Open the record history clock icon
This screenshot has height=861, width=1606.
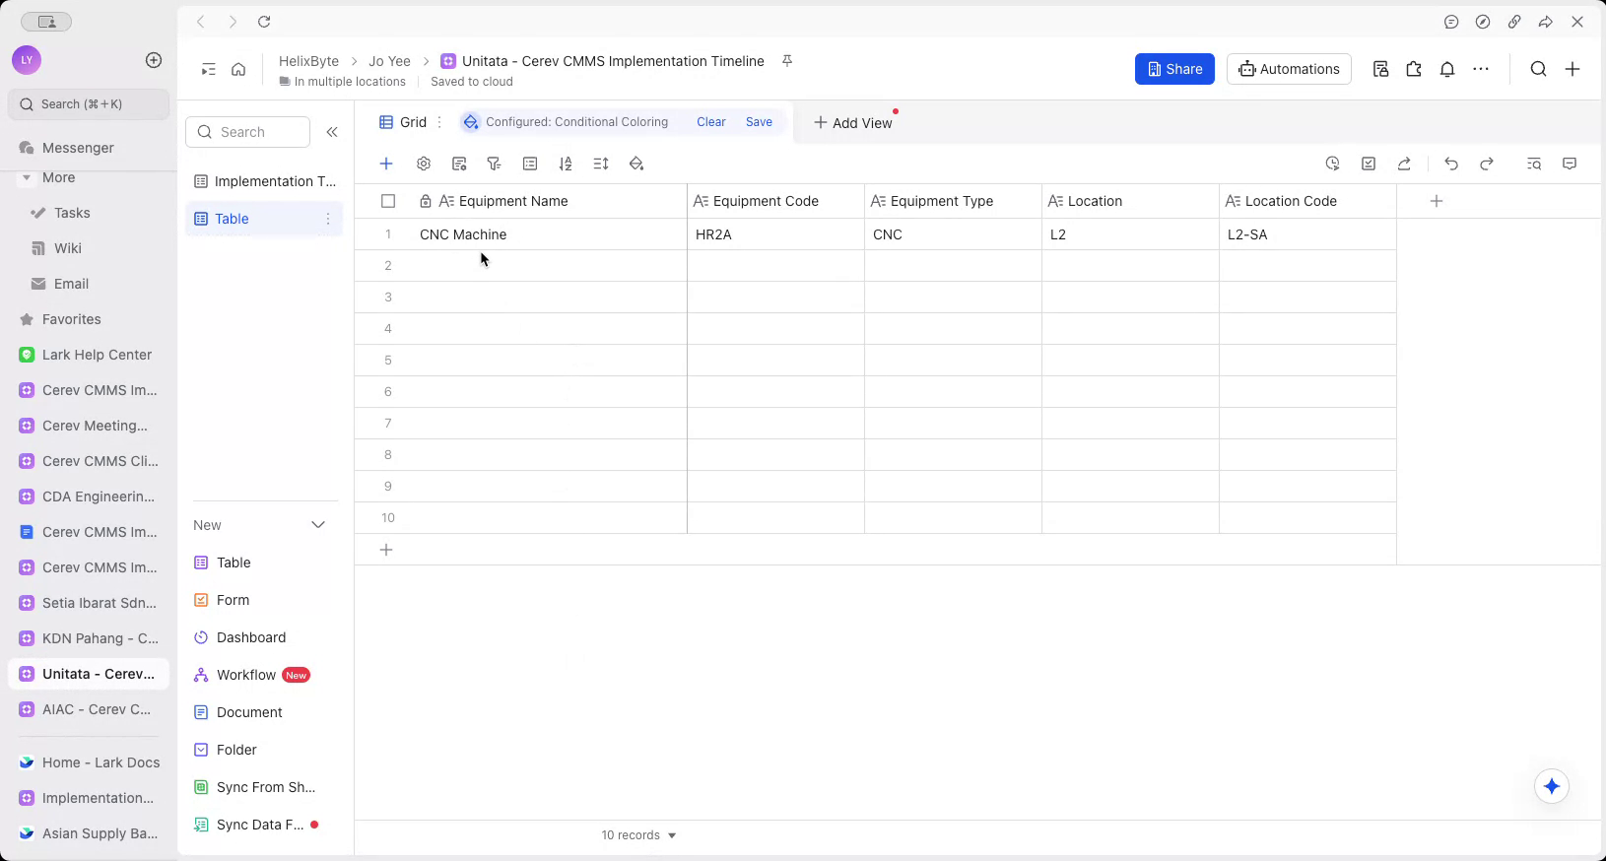click(1333, 164)
